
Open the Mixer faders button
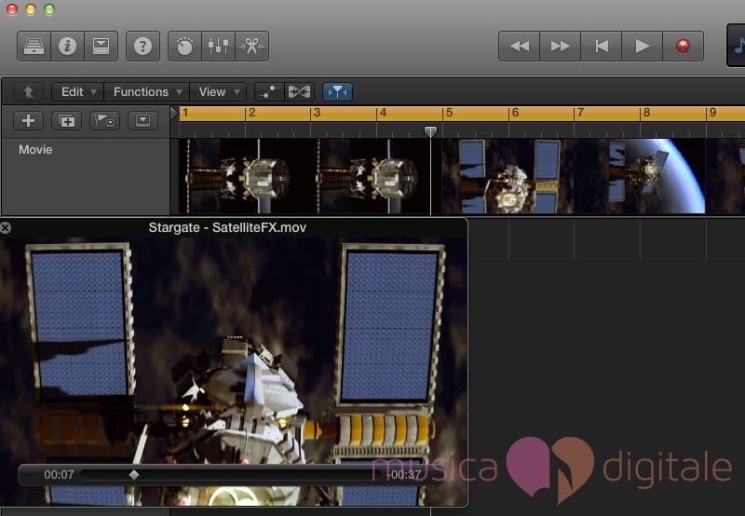pos(219,46)
